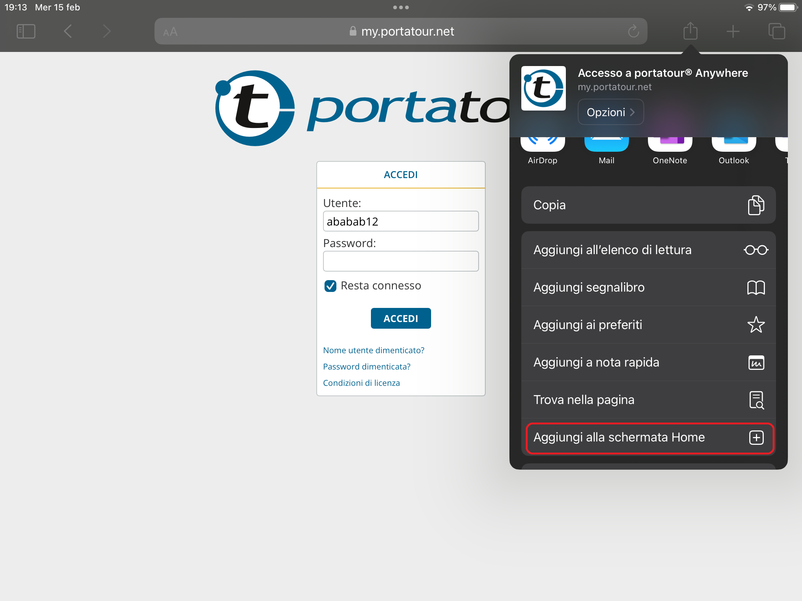Click the ACCEDI login button

click(x=401, y=318)
